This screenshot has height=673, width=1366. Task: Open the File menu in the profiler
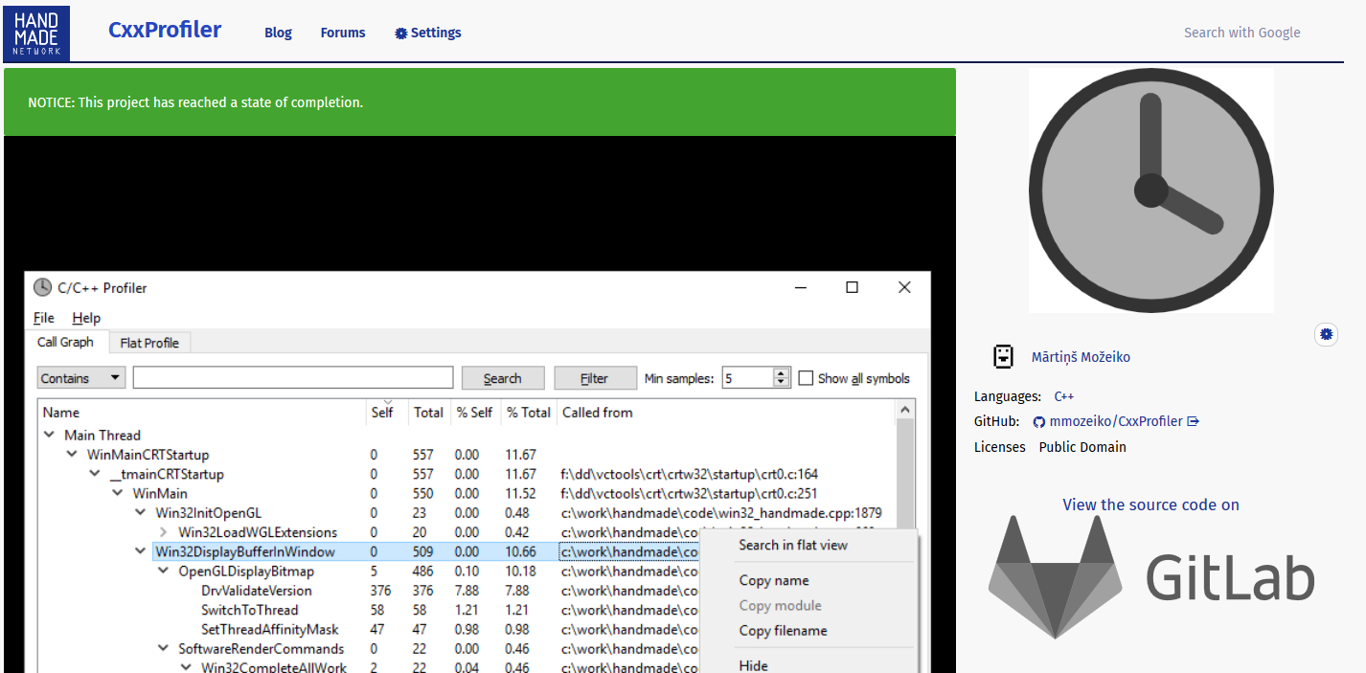[44, 318]
